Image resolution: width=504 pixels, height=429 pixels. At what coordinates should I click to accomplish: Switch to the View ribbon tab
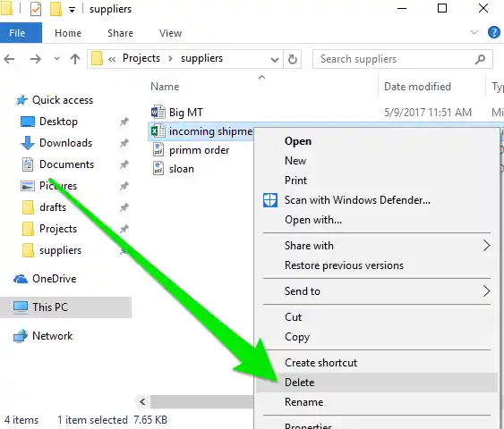pyautogui.click(x=170, y=33)
